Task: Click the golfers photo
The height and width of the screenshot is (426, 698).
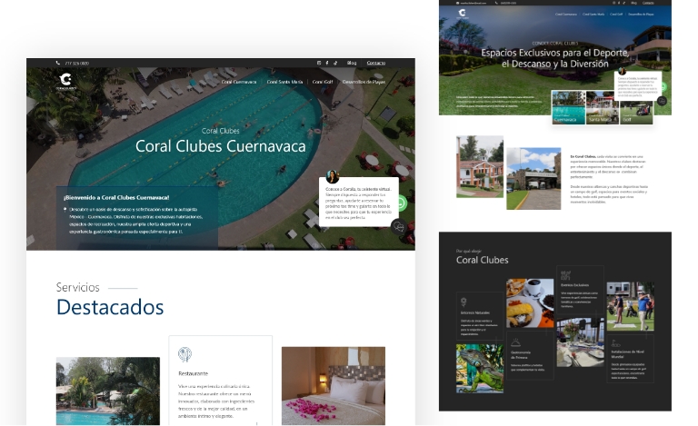Action: (x=631, y=306)
